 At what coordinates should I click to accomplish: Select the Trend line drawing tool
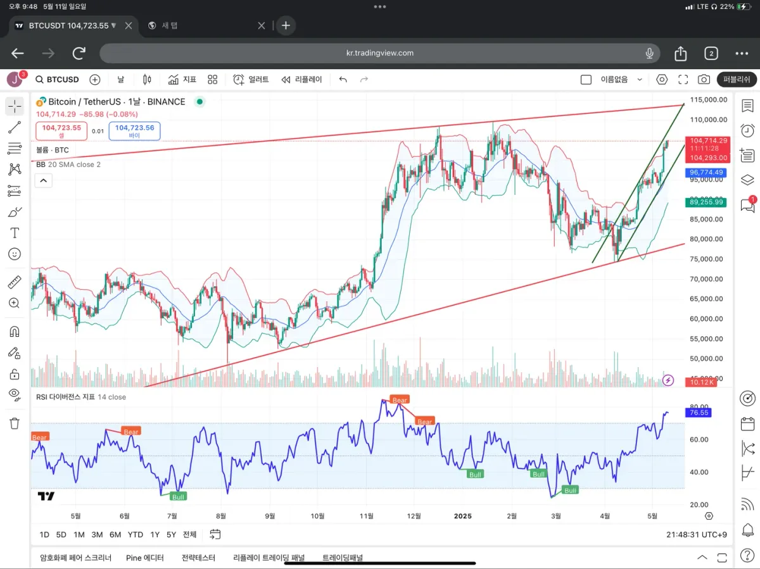pyautogui.click(x=14, y=128)
